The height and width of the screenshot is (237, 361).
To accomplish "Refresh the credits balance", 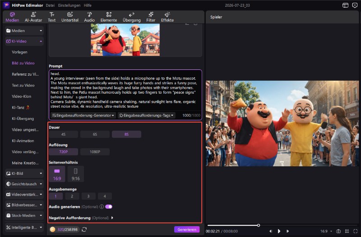I will coord(84,229).
